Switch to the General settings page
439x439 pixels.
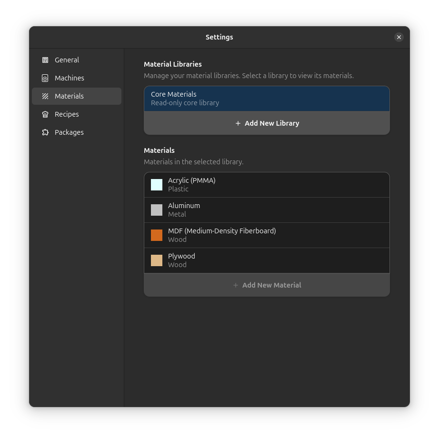(x=66, y=60)
